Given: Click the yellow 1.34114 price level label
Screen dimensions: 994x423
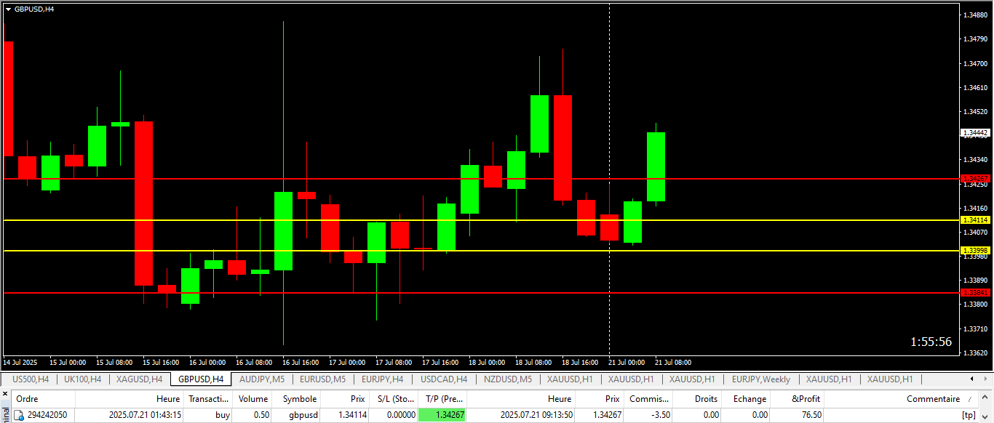Looking at the screenshot, I should pos(975,220).
